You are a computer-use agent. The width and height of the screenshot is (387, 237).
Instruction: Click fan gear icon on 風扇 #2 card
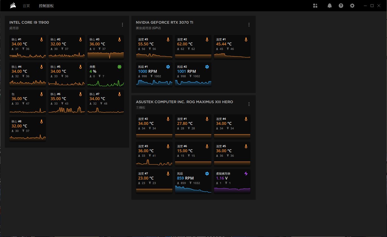pyautogui.click(x=207, y=67)
